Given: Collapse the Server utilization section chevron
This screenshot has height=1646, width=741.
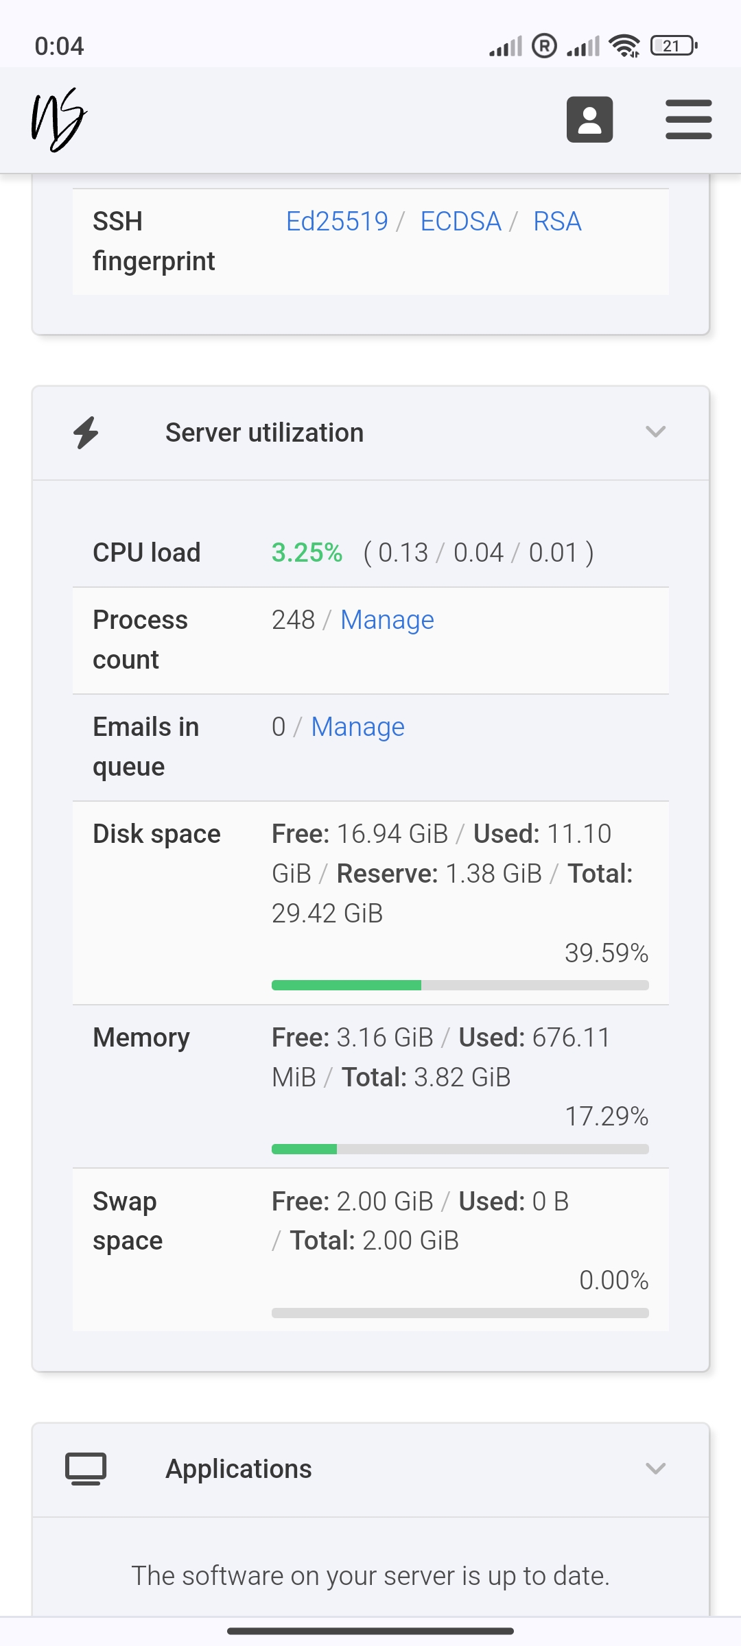Looking at the screenshot, I should (656, 432).
